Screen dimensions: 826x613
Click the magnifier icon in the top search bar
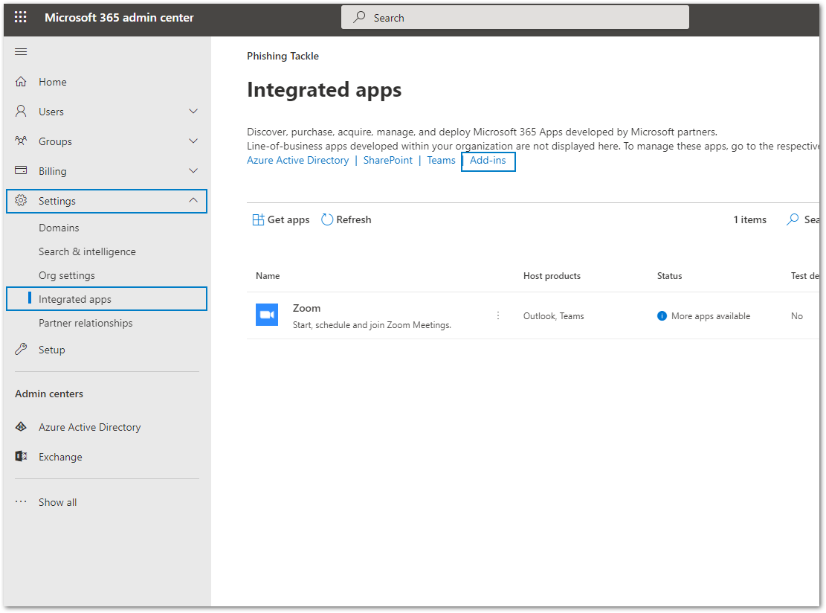[359, 17]
